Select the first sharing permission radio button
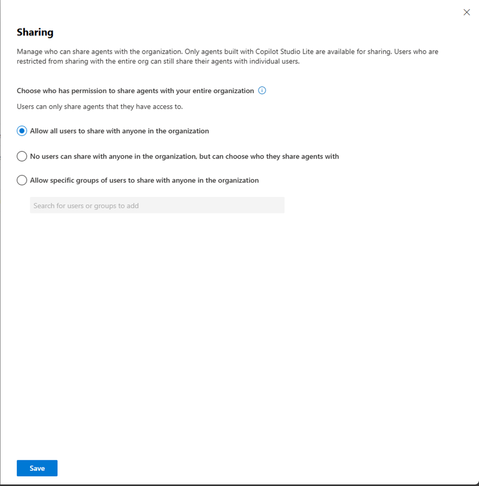Viewport: 479px width, 486px height. click(22, 131)
